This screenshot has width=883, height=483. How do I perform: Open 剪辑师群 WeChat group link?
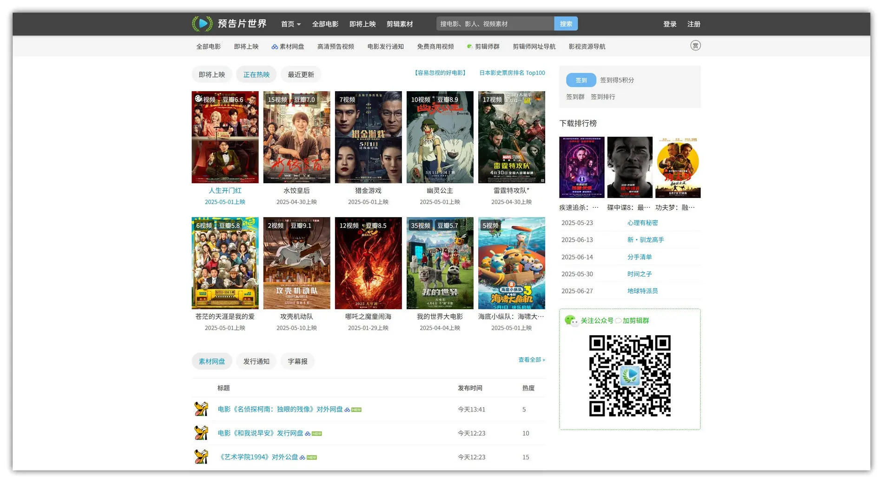(483, 46)
